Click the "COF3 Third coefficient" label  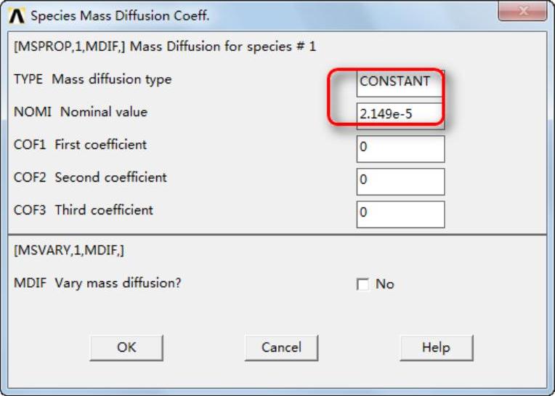pyautogui.click(x=84, y=210)
